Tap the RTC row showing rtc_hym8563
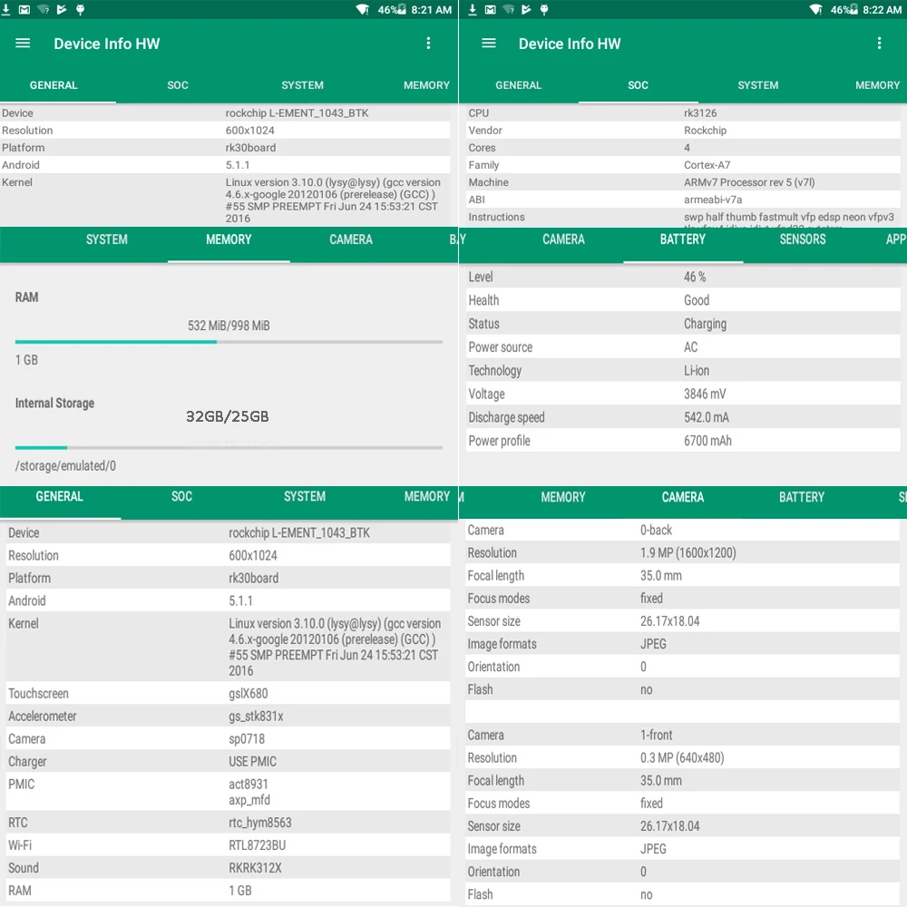 [228, 822]
